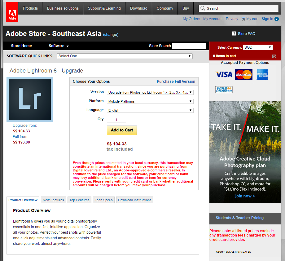285x261 pixels.
Task: Open the Company menu
Action: [x=165, y=8]
